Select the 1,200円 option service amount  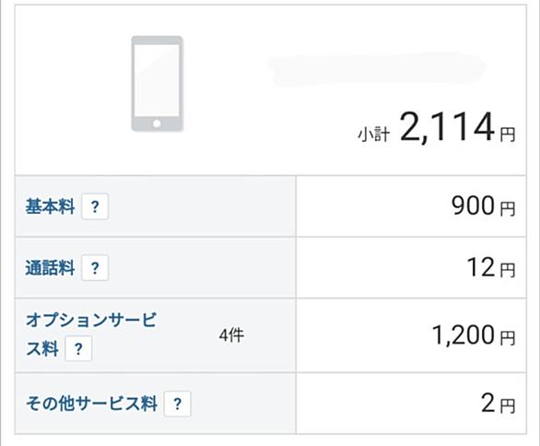coord(474,335)
